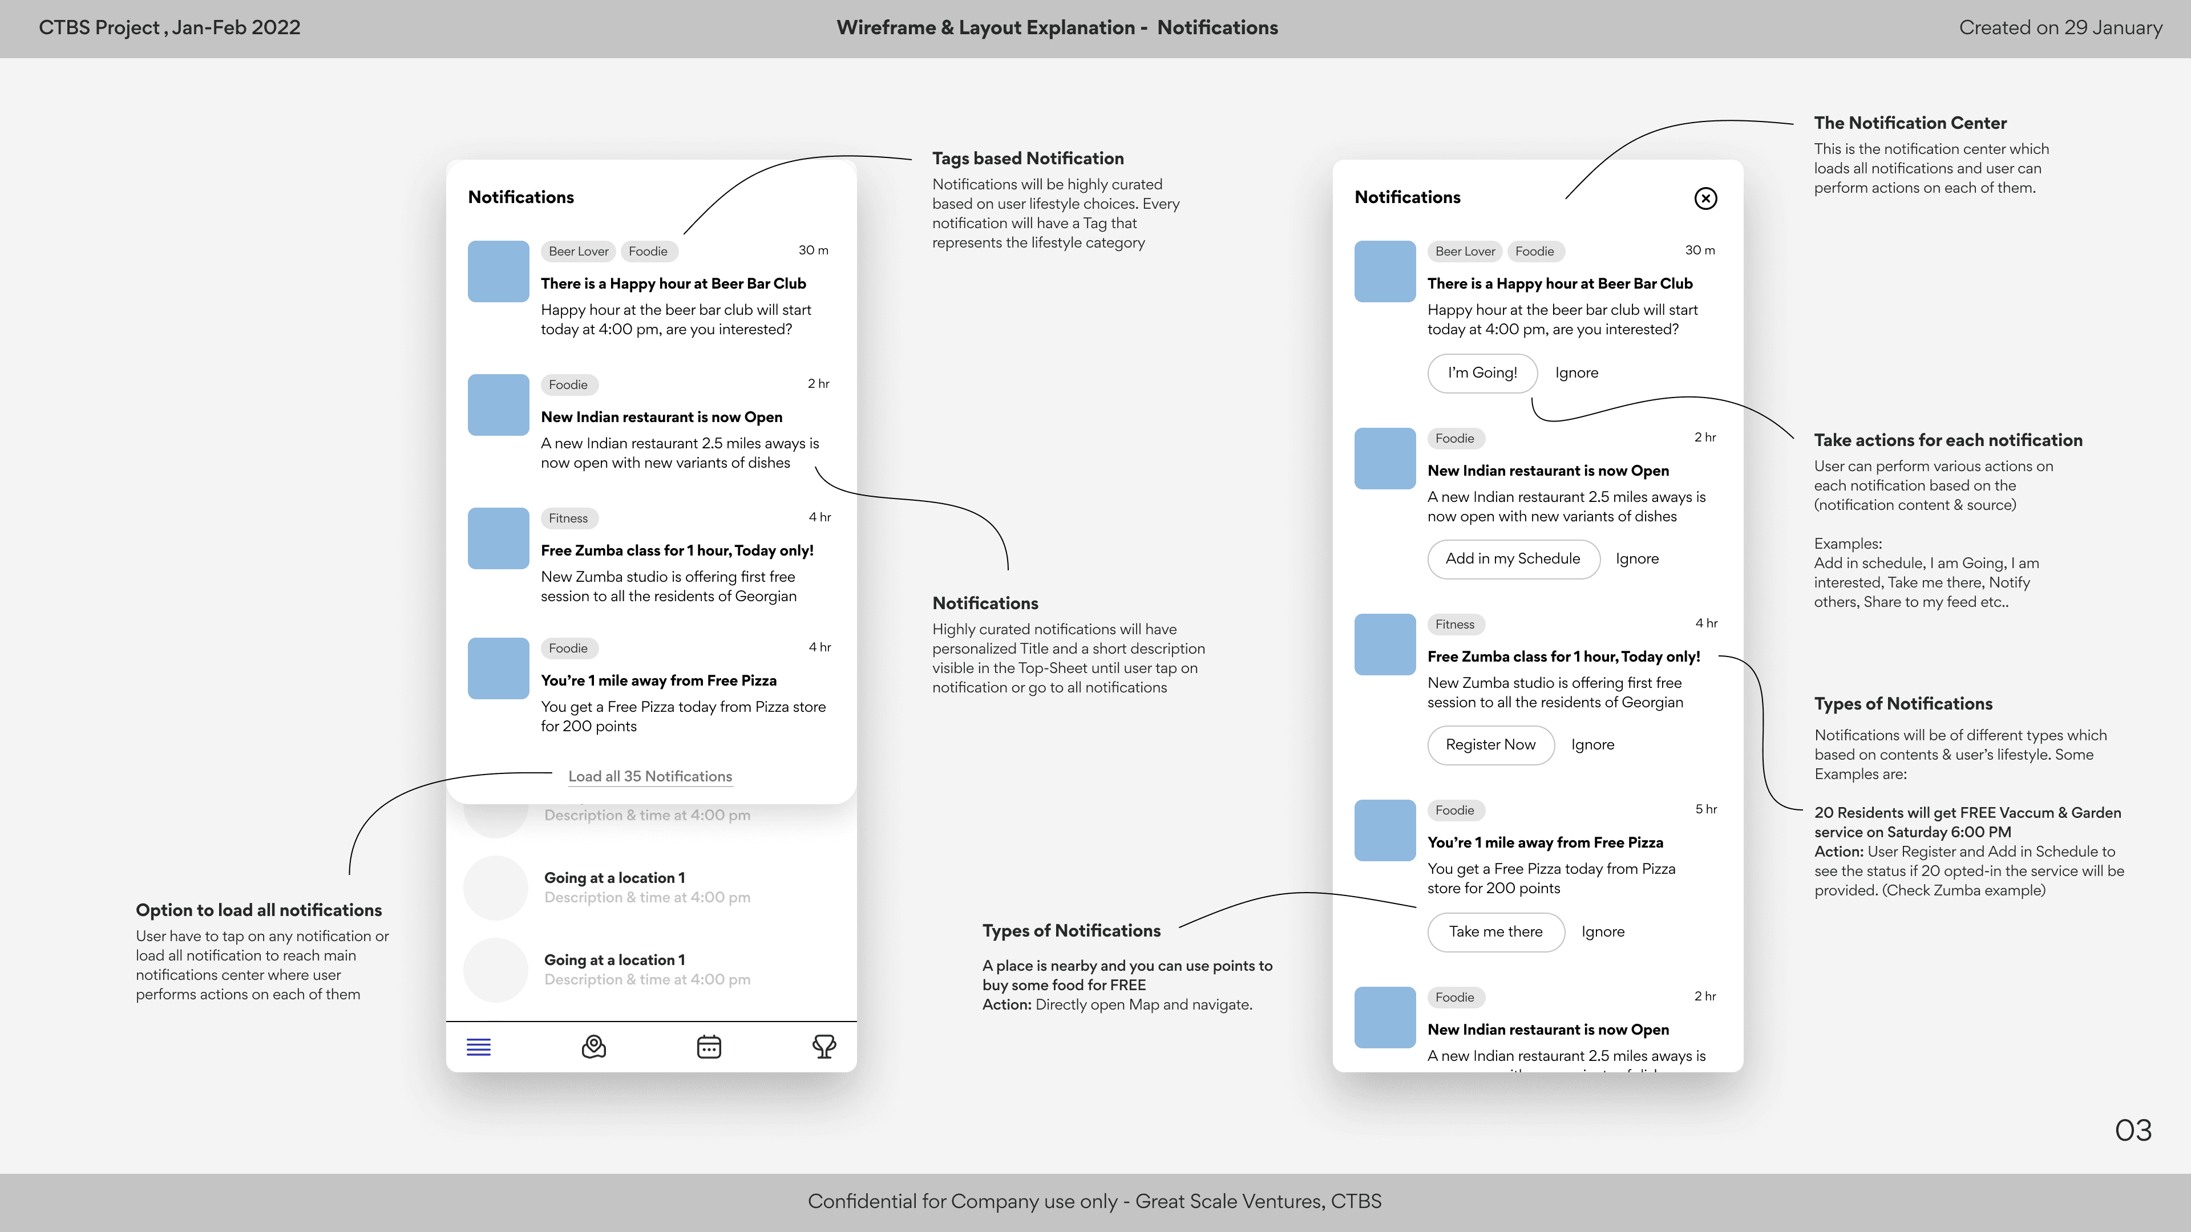Close the notification center with X icon

pyautogui.click(x=1705, y=198)
